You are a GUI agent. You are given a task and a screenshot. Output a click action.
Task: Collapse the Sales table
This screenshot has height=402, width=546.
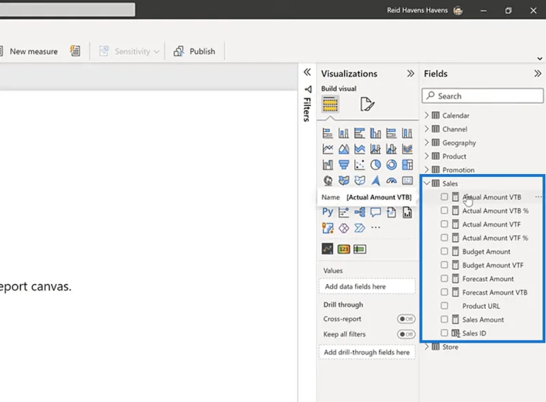coord(427,183)
